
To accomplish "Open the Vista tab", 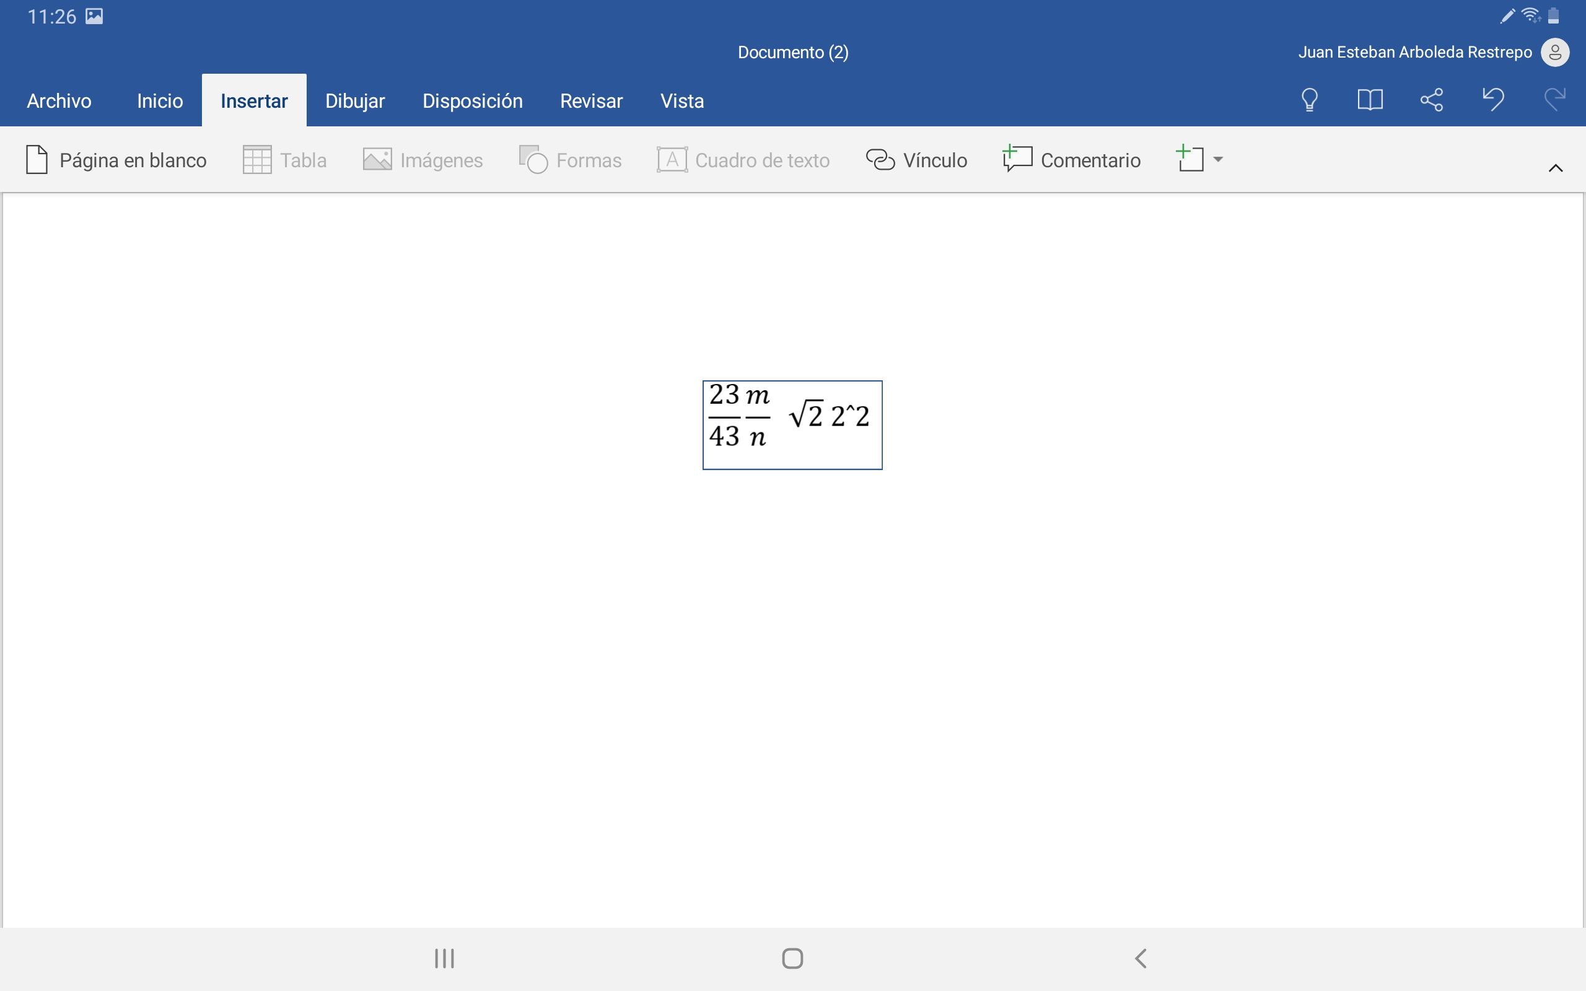I will (681, 101).
